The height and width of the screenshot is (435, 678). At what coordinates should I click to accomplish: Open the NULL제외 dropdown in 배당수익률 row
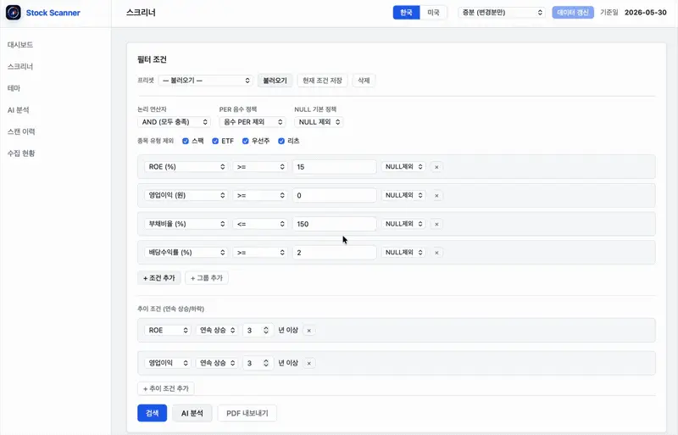(403, 253)
